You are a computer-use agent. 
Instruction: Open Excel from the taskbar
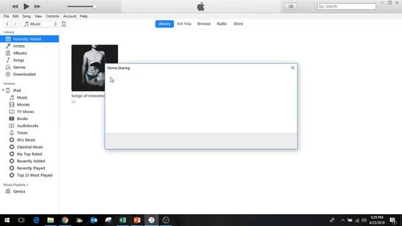(x=122, y=220)
